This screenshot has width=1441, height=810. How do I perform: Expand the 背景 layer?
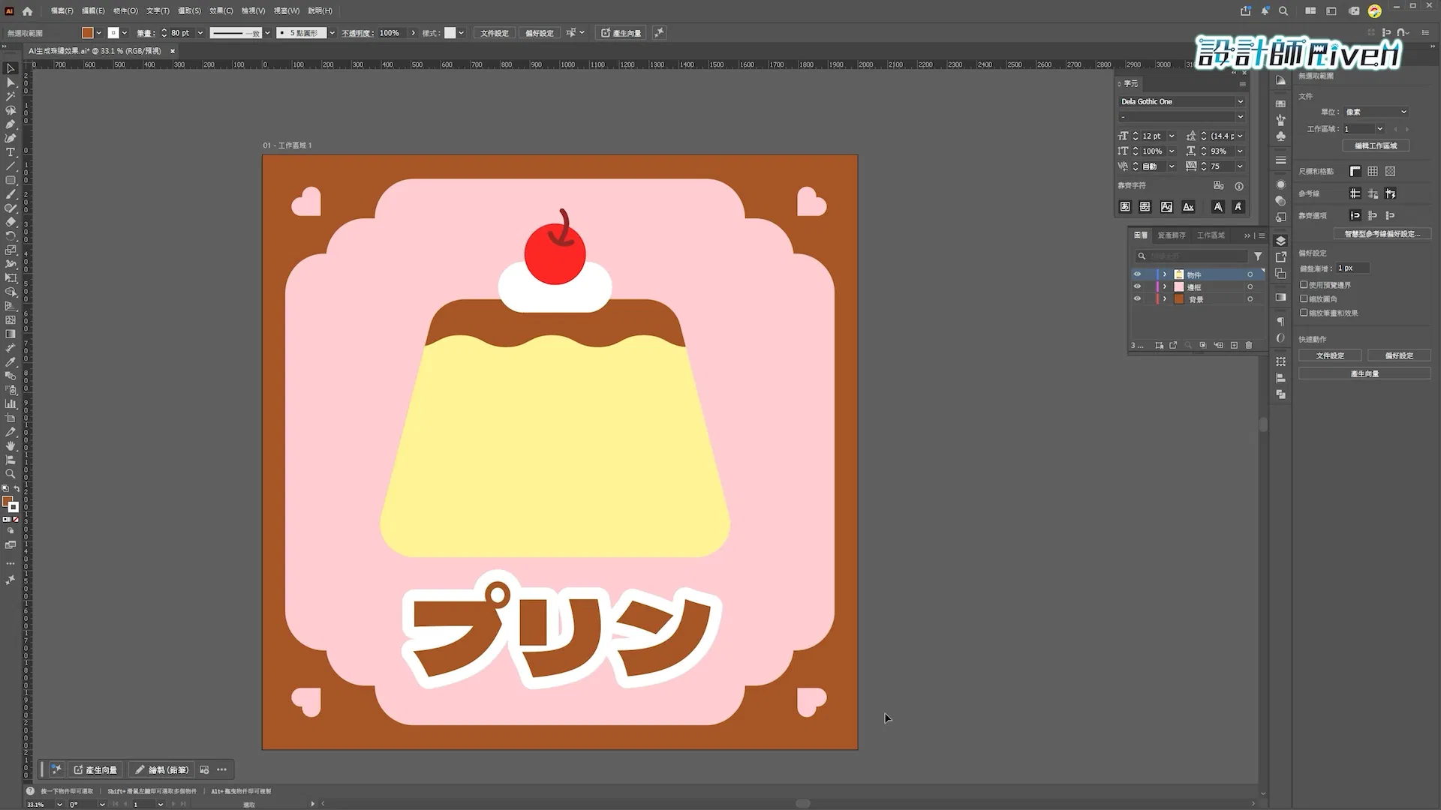click(x=1165, y=298)
